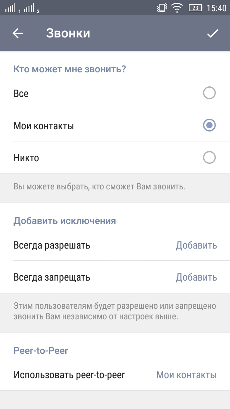Tap the back arrow icon
Viewport: 230px width, 409px height.
[18, 33]
